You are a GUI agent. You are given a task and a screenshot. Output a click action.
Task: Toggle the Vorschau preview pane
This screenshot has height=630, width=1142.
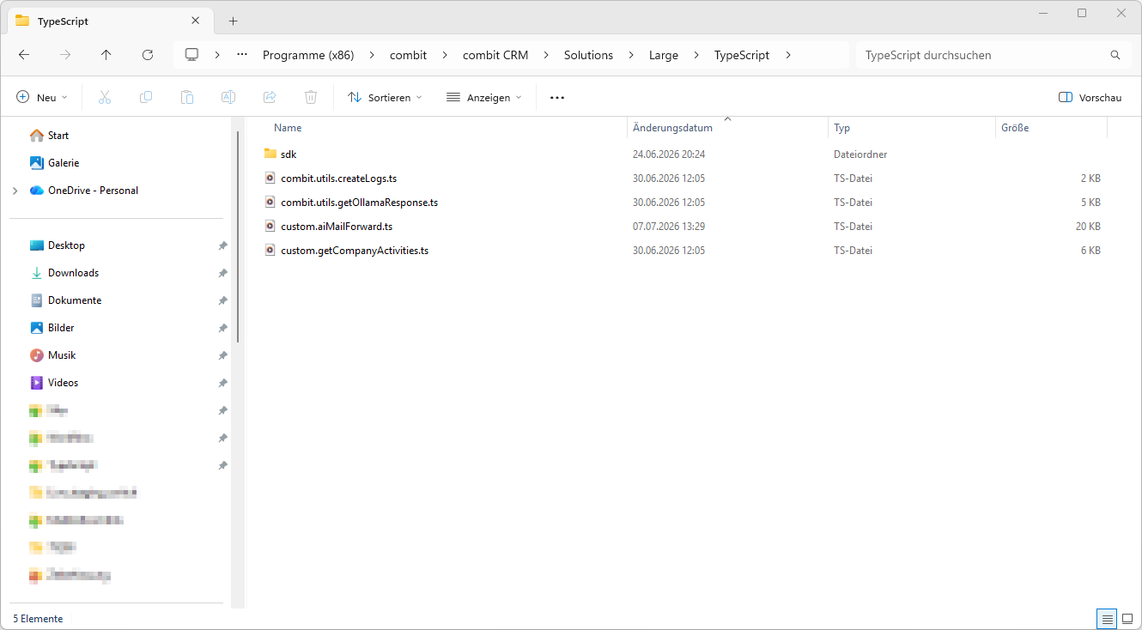(x=1090, y=98)
